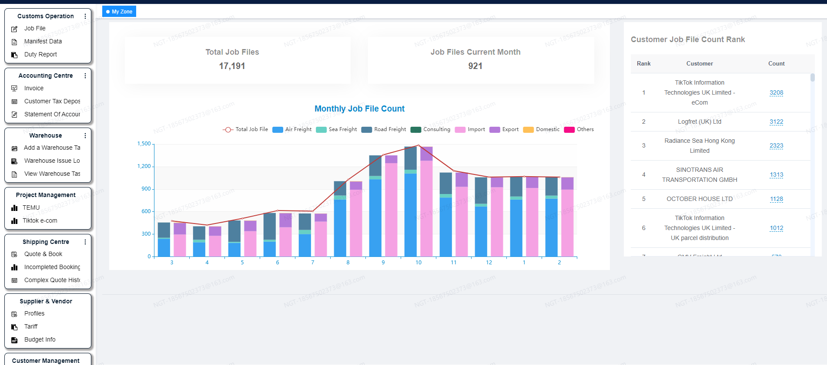Click the Tariff icon under Supplier & Vendor
Screen dimensions: 827x365
[14, 327]
